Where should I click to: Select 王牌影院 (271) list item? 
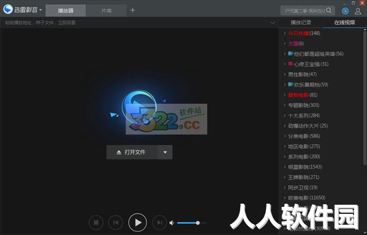tap(303, 177)
